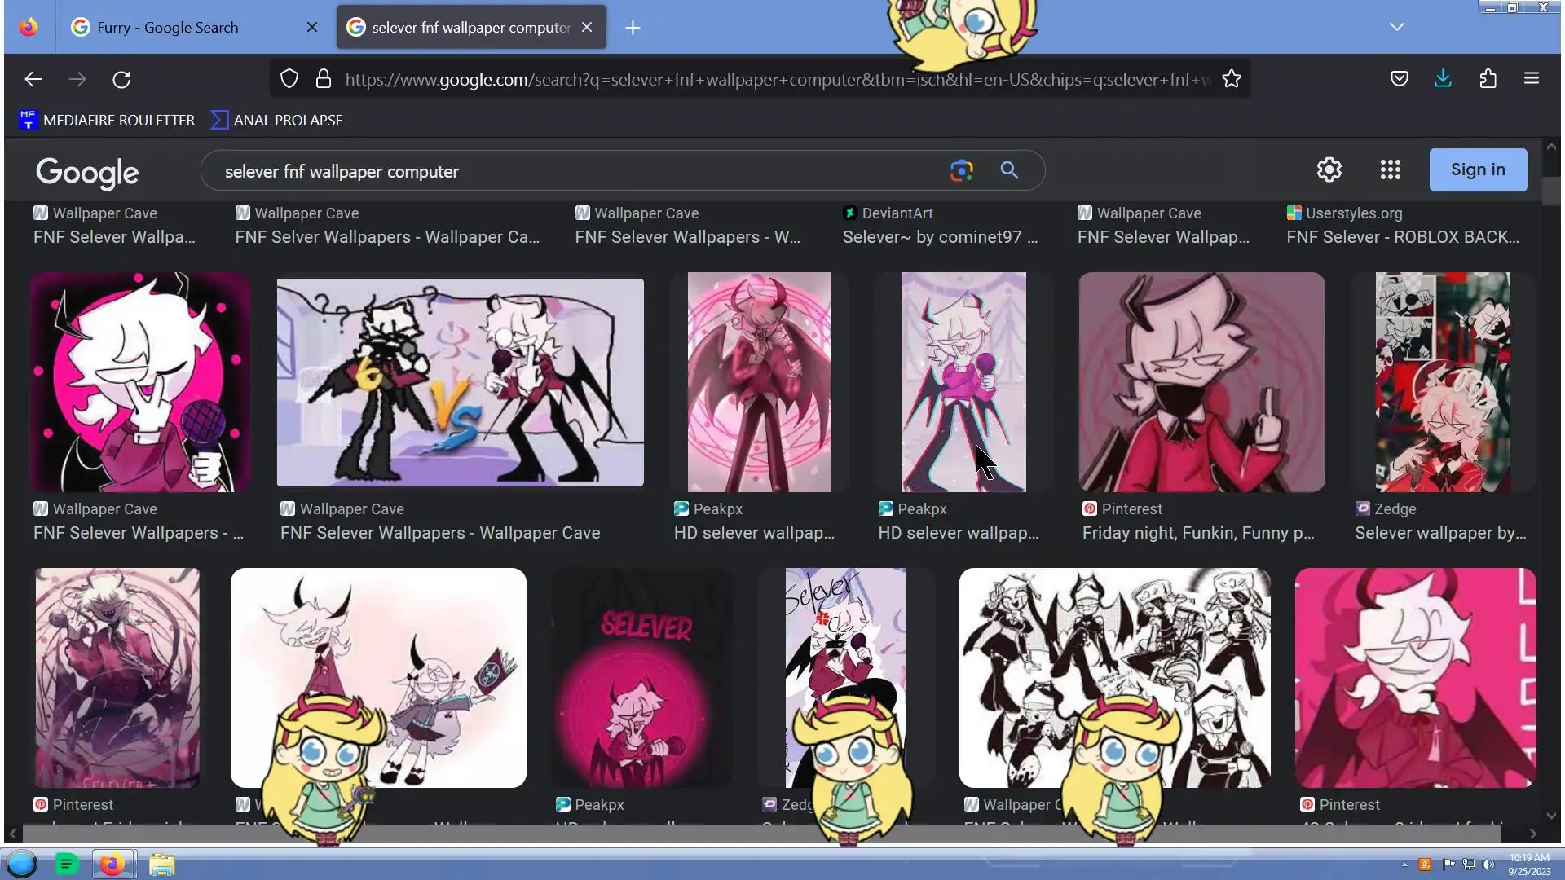The image size is (1565, 880).
Task: Open Firefox hamburger application menu
Action: click(1531, 79)
